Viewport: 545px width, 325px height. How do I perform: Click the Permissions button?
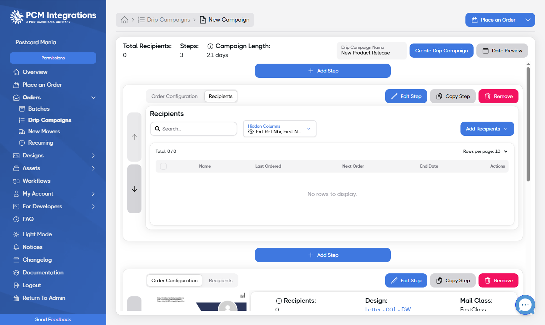click(x=53, y=58)
